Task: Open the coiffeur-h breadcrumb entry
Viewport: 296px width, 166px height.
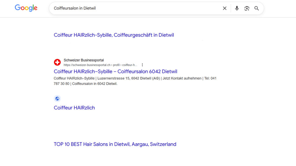Action: pyautogui.click(x=130, y=65)
